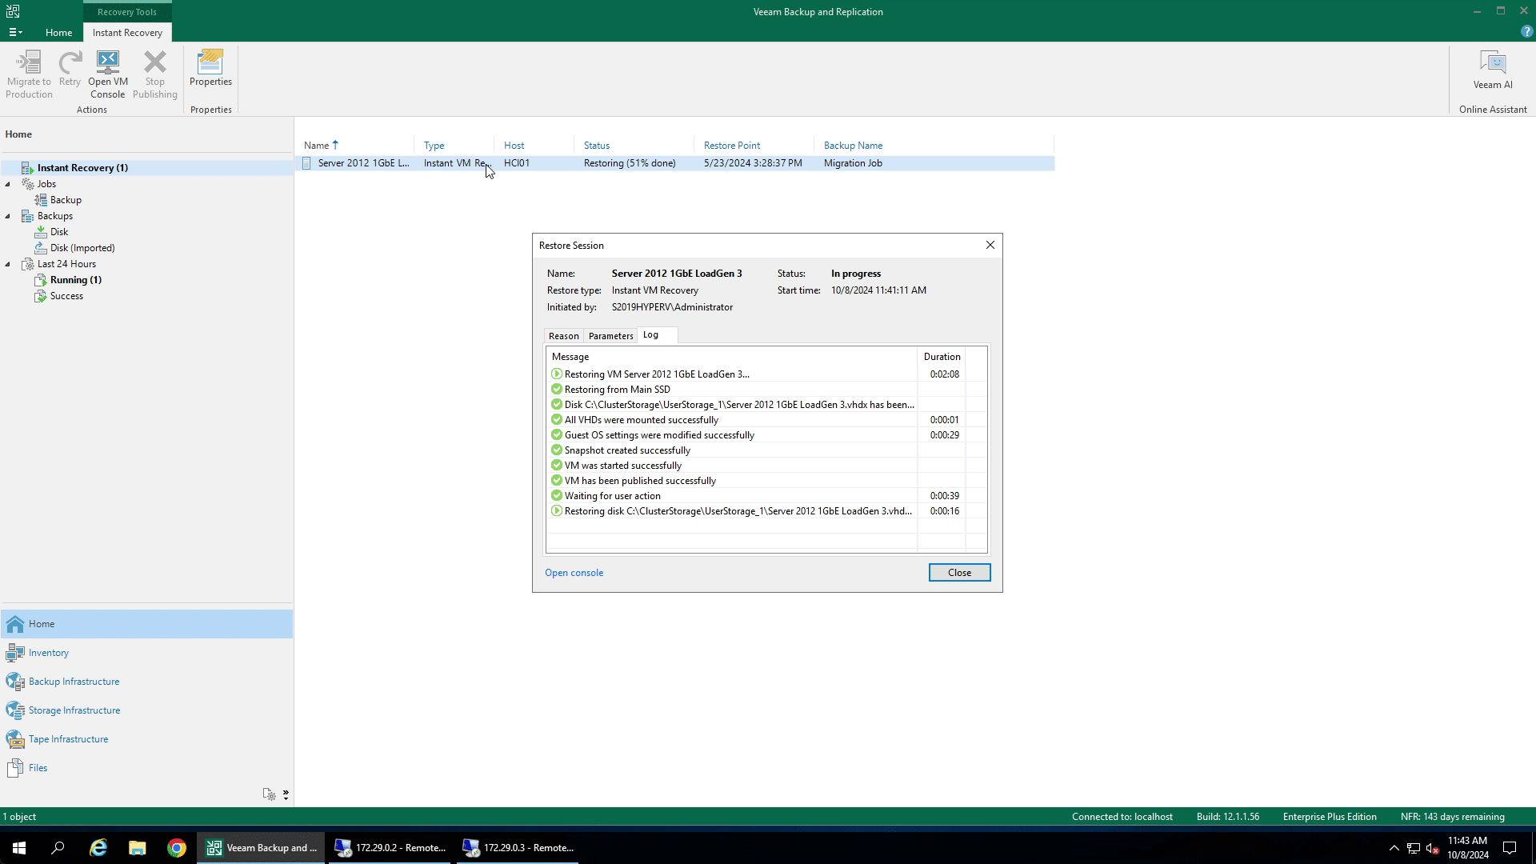Collapse the Backups tree branch
Screen dimensions: 1536x864
[x=8, y=216]
